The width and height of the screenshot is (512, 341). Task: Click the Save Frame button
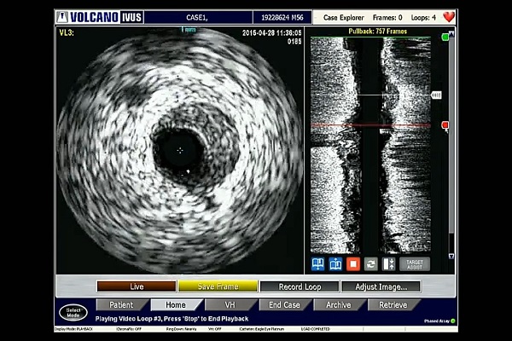tap(217, 286)
